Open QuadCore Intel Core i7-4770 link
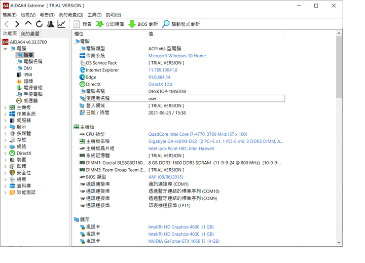The height and width of the screenshot is (263, 365). click(198, 134)
